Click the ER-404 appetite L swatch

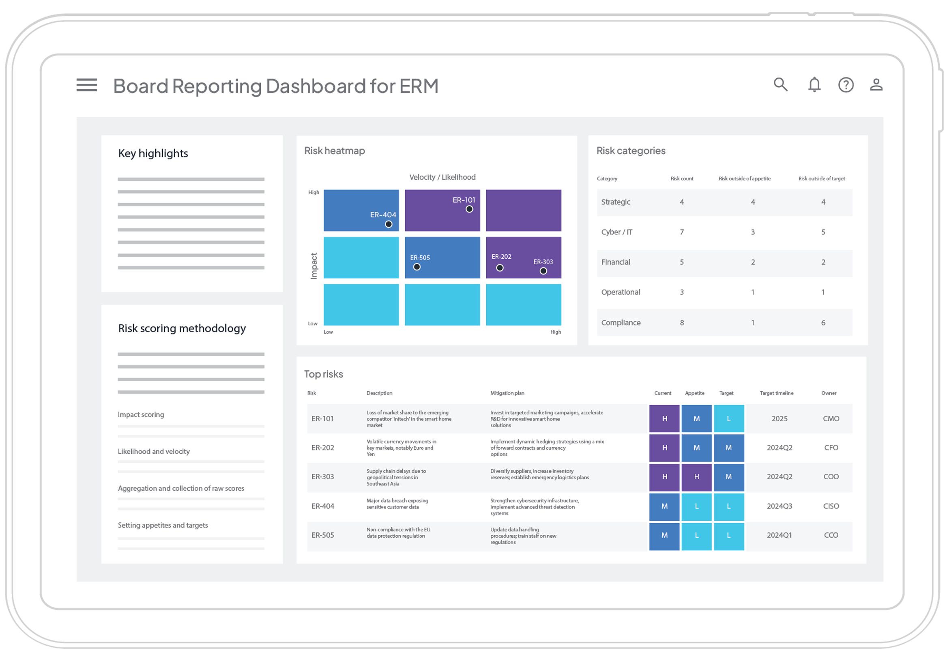tap(696, 506)
